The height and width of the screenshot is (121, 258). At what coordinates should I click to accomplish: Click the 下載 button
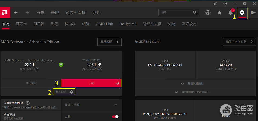pos(91,83)
